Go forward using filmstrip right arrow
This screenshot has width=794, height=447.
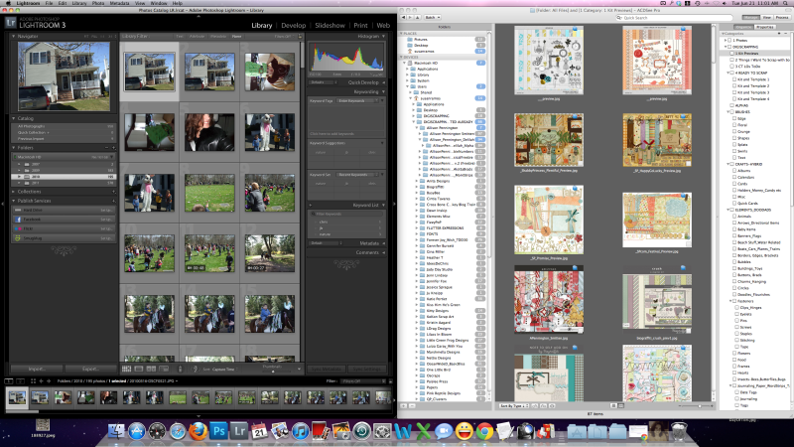click(x=49, y=381)
